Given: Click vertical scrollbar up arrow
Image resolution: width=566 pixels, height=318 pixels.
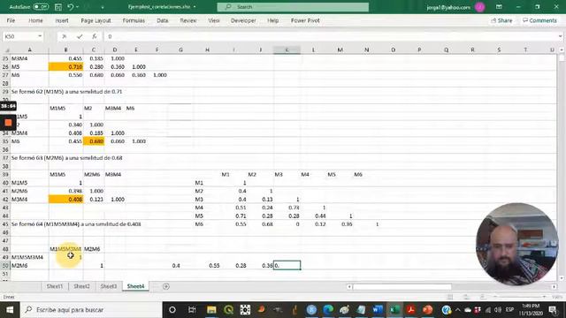Looking at the screenshot, I should click(562, 49).
